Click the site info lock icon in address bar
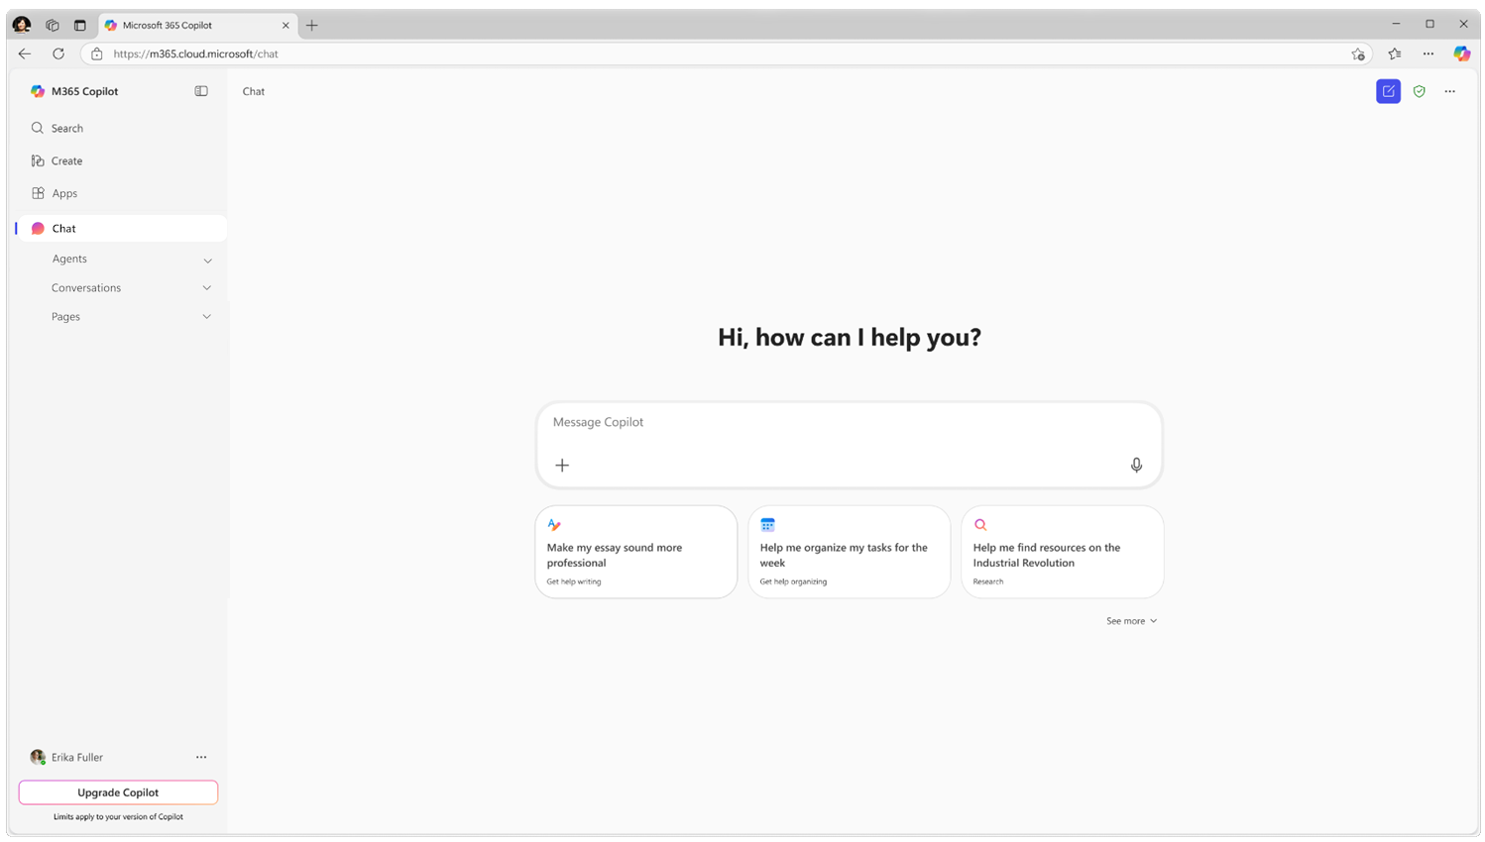Viewport: 1485px width, 842px height. [x=97, y=53]
